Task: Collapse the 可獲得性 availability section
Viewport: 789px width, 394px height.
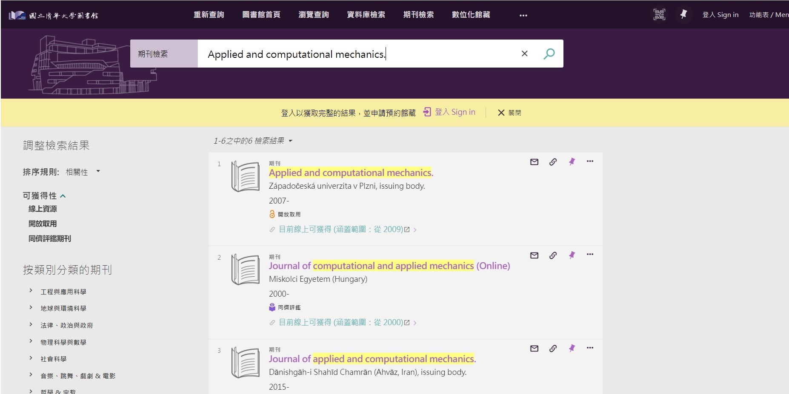Action: [x=63, y=196]
